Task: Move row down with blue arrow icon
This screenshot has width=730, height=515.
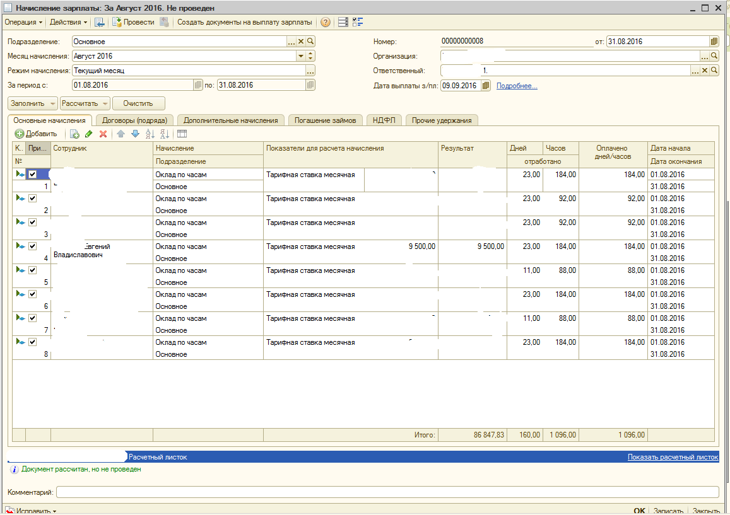Action: click(135, 134)
